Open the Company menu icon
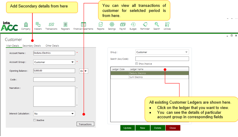Image resolution: width=238 pixels, height=137 pixels. pos(26,25)
